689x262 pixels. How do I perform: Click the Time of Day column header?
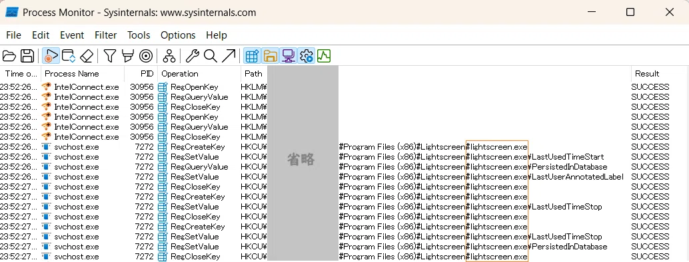[x=21, y=74]
